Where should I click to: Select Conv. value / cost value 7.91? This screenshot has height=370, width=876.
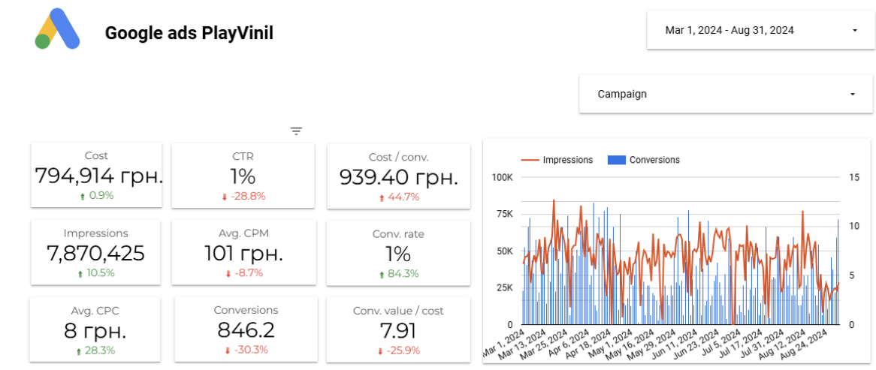tap(397, 331)
